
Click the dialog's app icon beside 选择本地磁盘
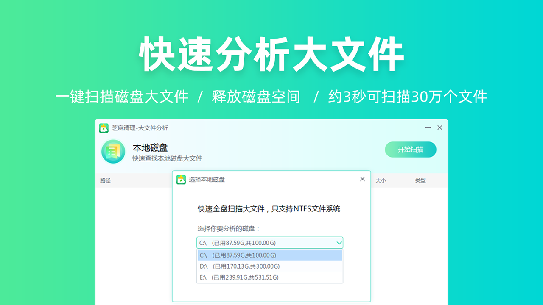(x=181, y=180)
